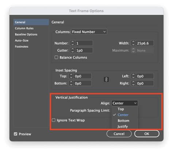Select Justify in the Align list
173x153 pixels.
[123, 126]
